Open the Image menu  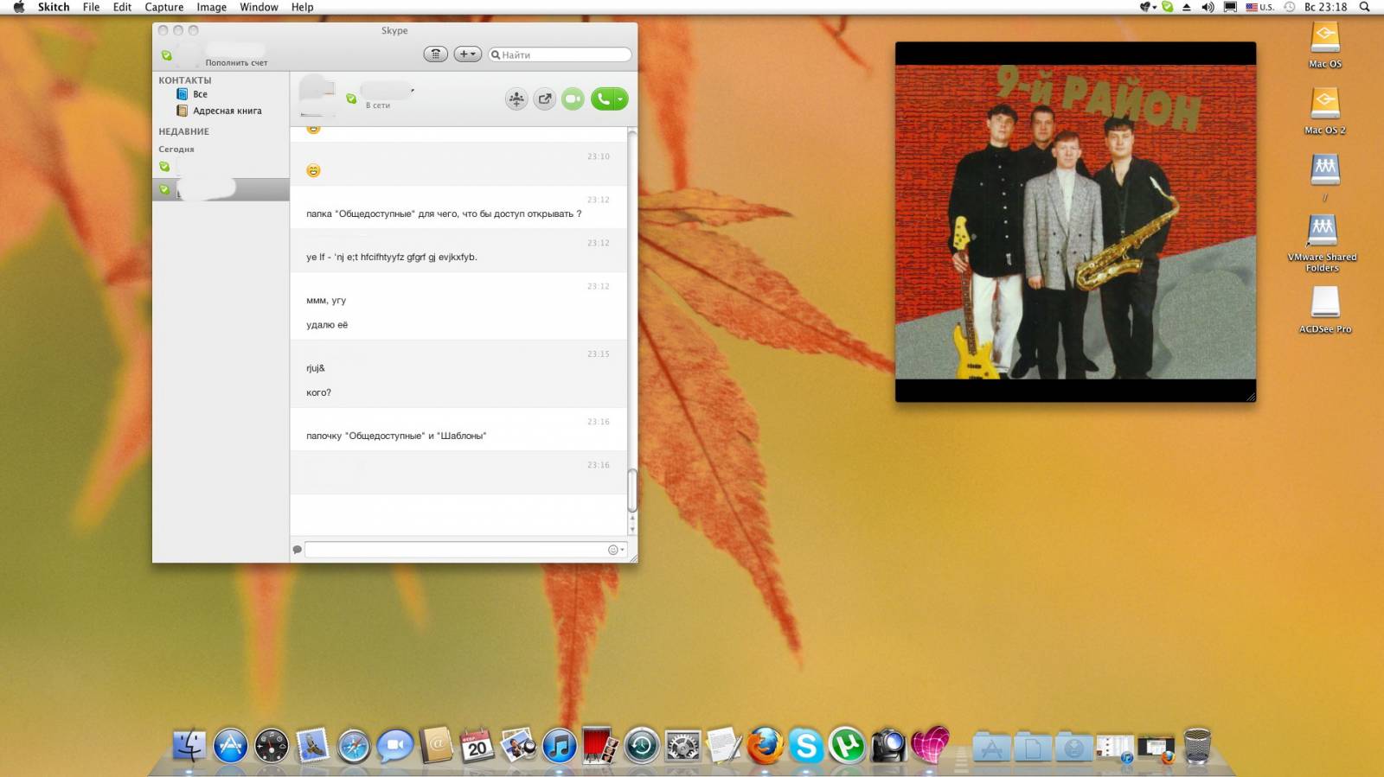click(x=211, y=7)
